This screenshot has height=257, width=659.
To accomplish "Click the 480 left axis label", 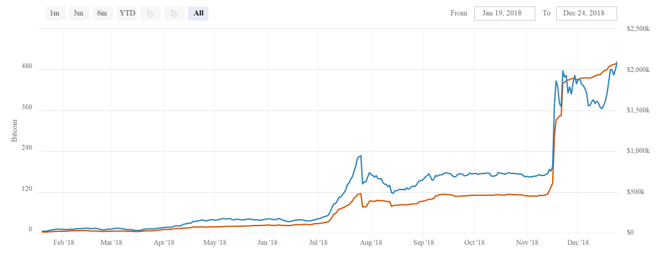I will pyautogui.click(x=26, y=66).
